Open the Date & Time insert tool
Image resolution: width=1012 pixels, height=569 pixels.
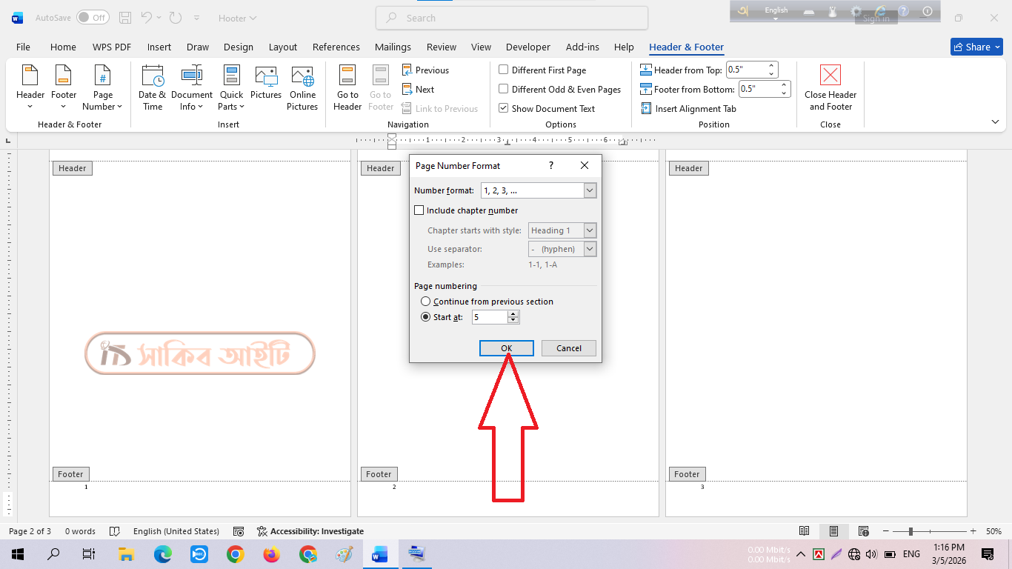point(153,87)
